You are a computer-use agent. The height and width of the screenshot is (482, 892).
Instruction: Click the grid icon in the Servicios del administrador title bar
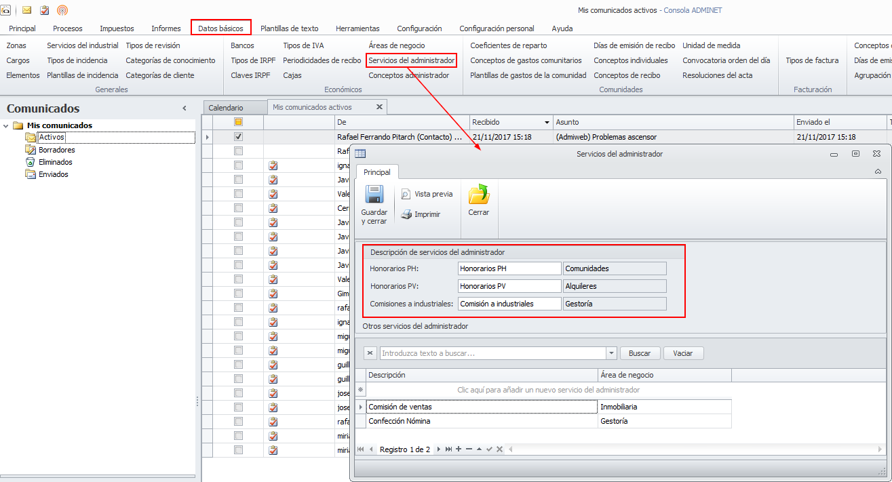(x=360, y=154)
